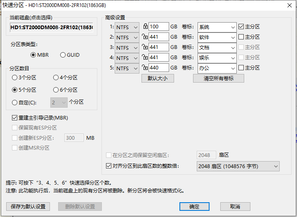Toggle the lock icon beside partition 2 size
This screenshot has height=217, width=297.
(x=145, y=37)
